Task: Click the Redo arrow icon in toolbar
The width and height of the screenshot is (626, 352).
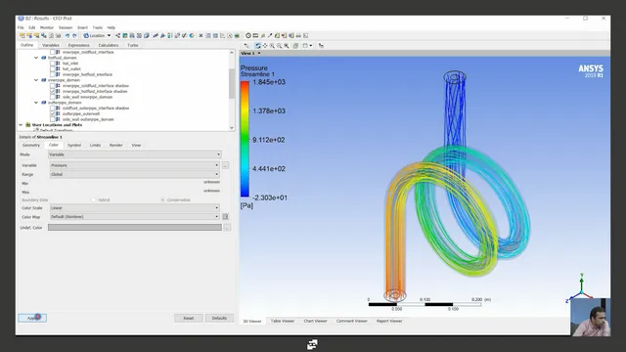Action: coord(74,36)
